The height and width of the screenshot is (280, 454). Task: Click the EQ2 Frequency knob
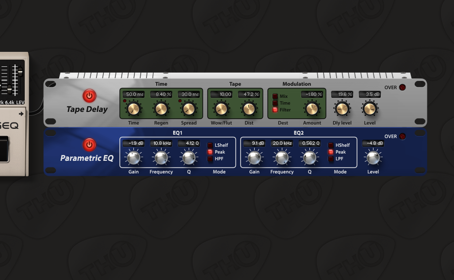pyautogui.click(x=282, y=158)
